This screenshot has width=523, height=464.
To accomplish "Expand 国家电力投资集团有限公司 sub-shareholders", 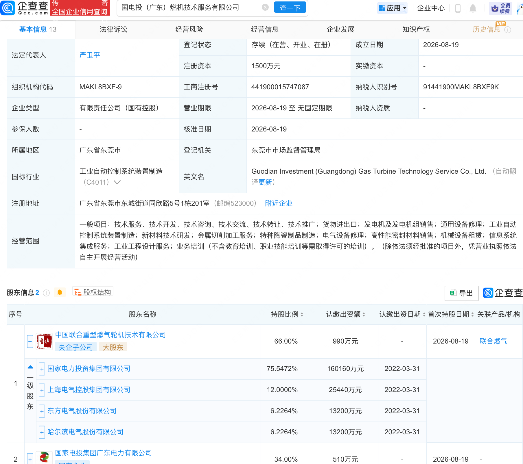I will 42,369.
